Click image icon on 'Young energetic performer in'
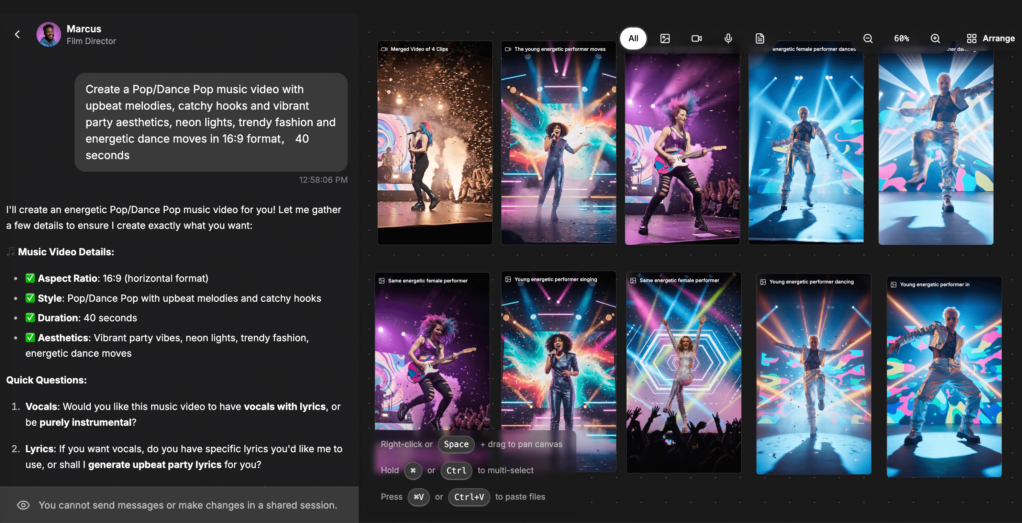Viewport: 1022px width, 523px height. tap(893, 285)
